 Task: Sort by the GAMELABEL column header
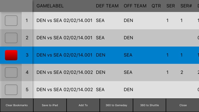tap(50, 6)
